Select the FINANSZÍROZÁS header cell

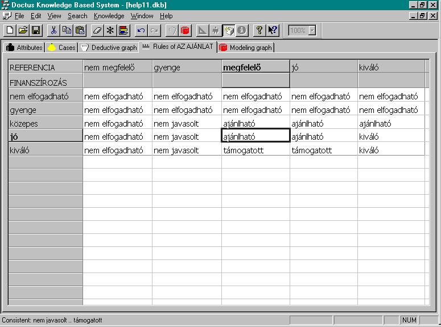tap(46, 81)
